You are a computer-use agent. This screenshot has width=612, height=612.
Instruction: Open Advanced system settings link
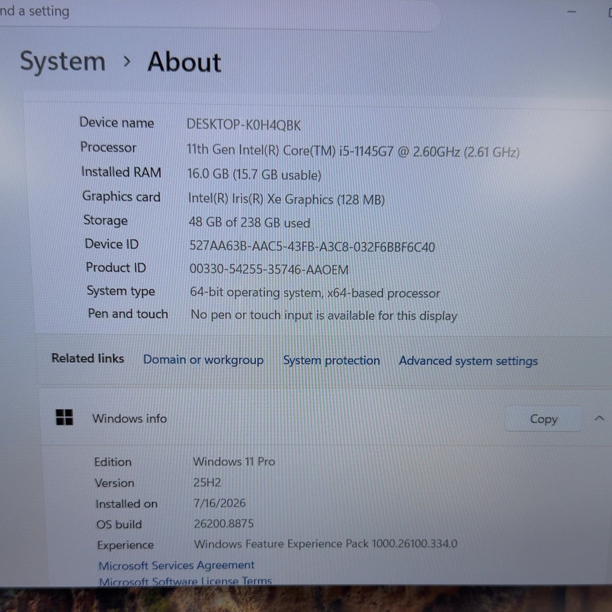point(468,361)
